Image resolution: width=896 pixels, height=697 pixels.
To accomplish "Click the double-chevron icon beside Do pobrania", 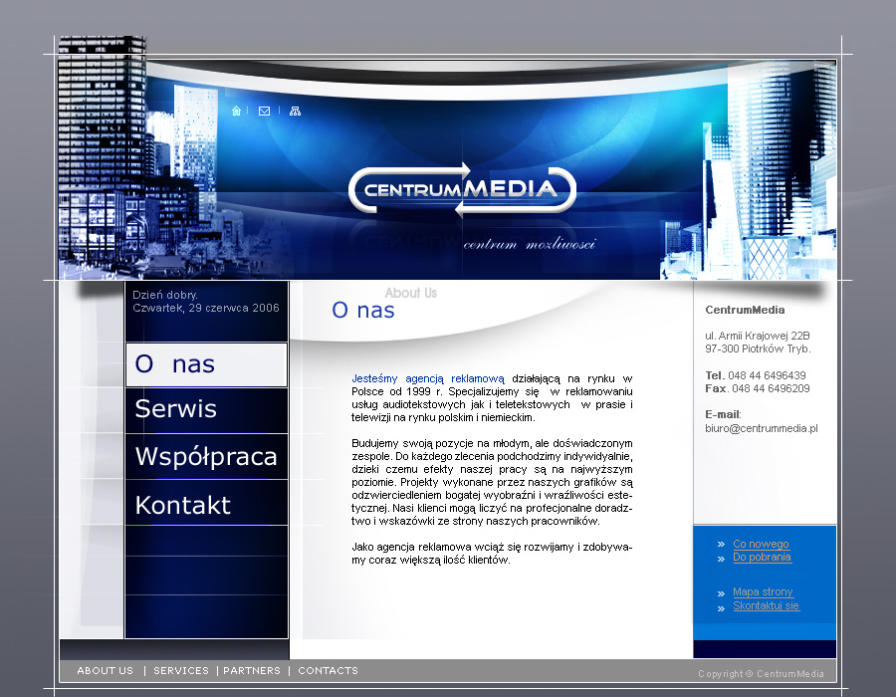I will tap(720, 558).
